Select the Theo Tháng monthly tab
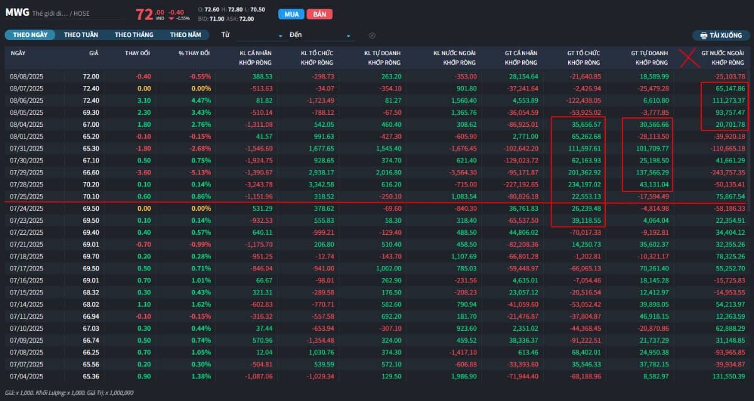The image size is (754, 401). coord(134,35)
